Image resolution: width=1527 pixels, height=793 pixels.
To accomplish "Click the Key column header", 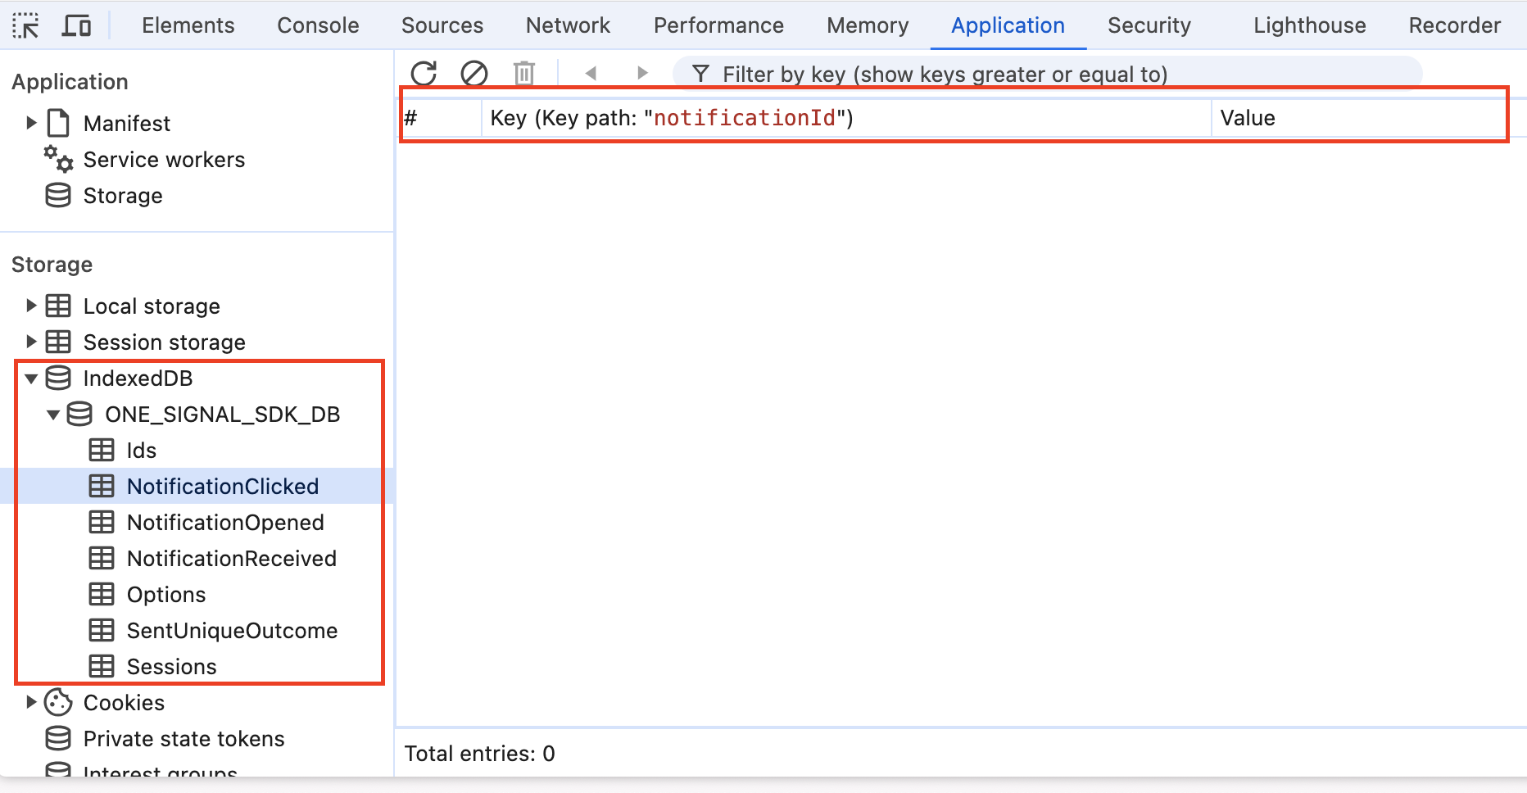I will coord(846,118).
